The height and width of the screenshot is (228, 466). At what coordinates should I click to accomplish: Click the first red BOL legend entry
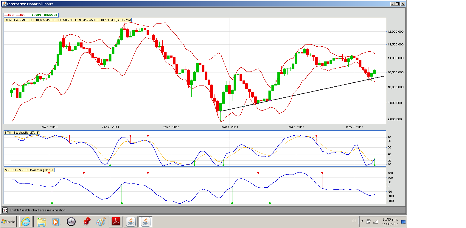point(10,15)
